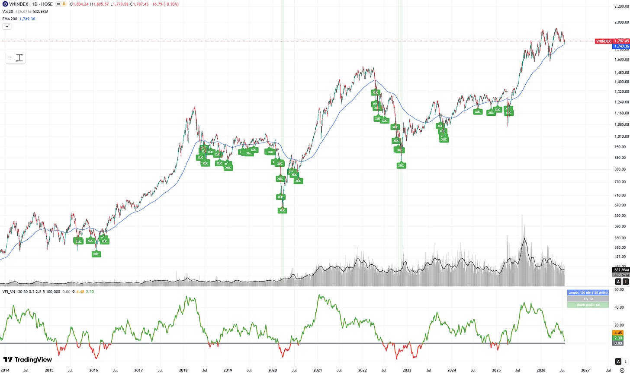
Task: Grab the floating toolbar's dotted drag handle
Action: (10, 58)
